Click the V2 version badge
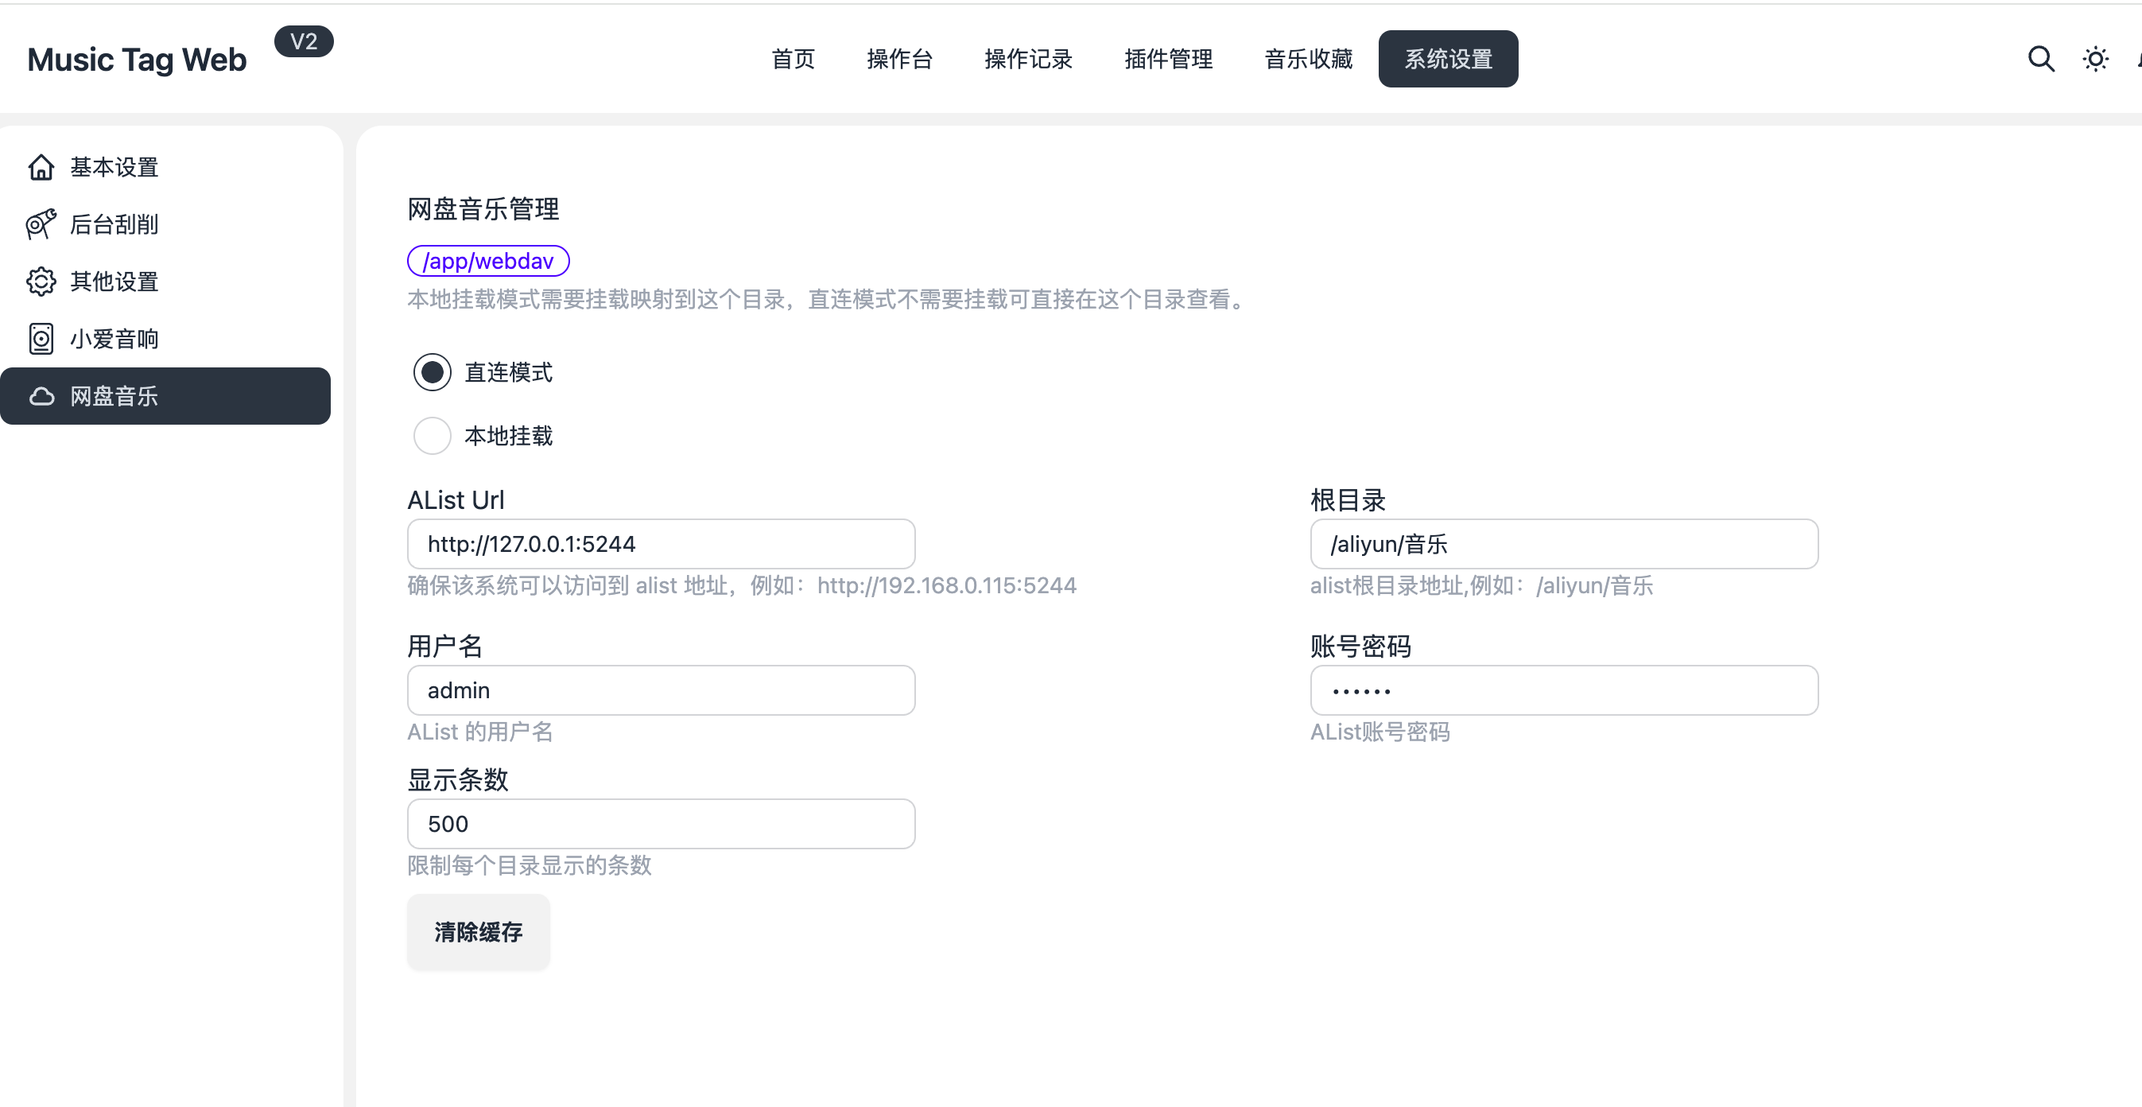Image resolution: width=2142 pixels, height=1107 pixels. [x=304, y=41]
